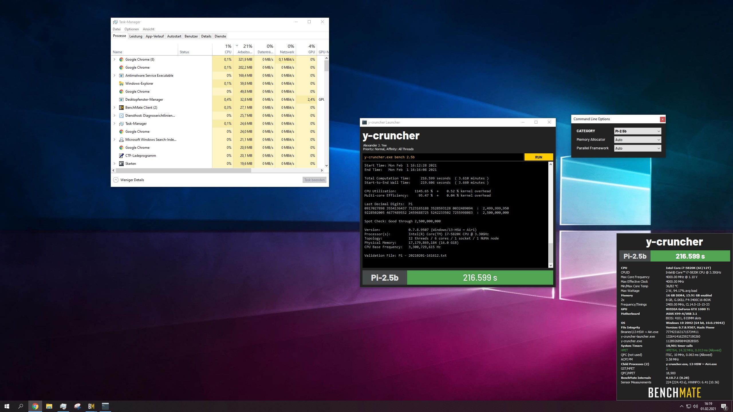733x412 pixels.
Task: Switch to the Benutzer tab
Action: pyautogui.click(x=191, y=36)
